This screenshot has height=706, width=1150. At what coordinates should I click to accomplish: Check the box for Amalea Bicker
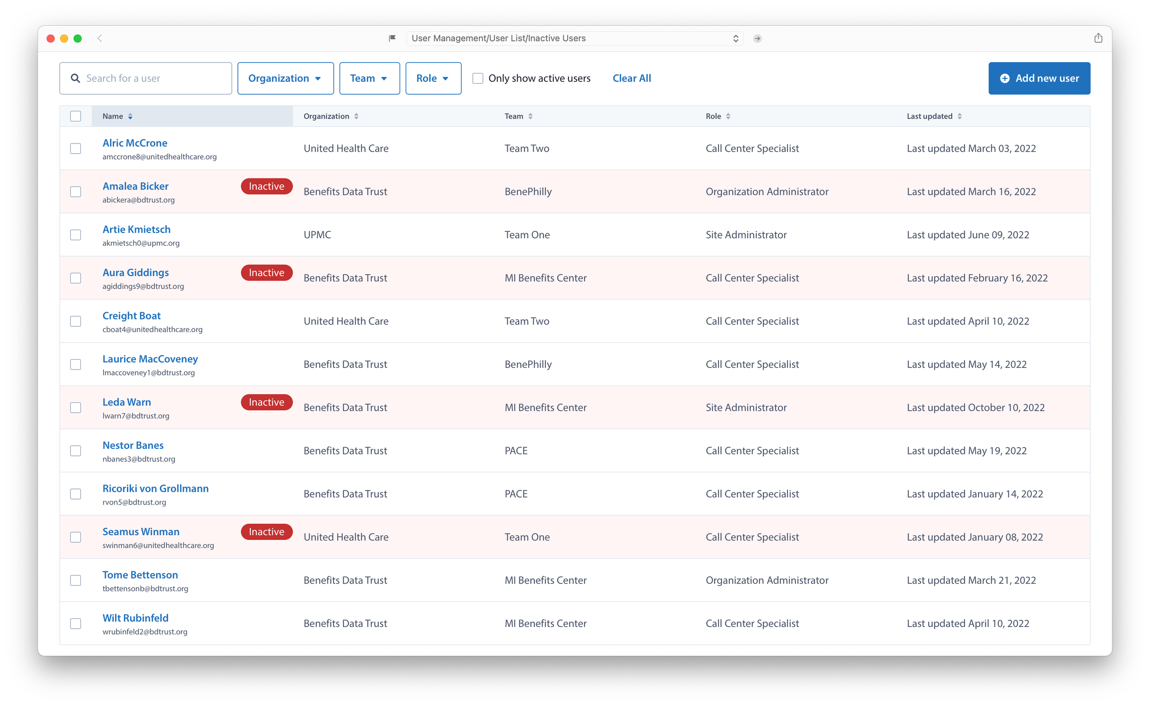pos(75,192)
